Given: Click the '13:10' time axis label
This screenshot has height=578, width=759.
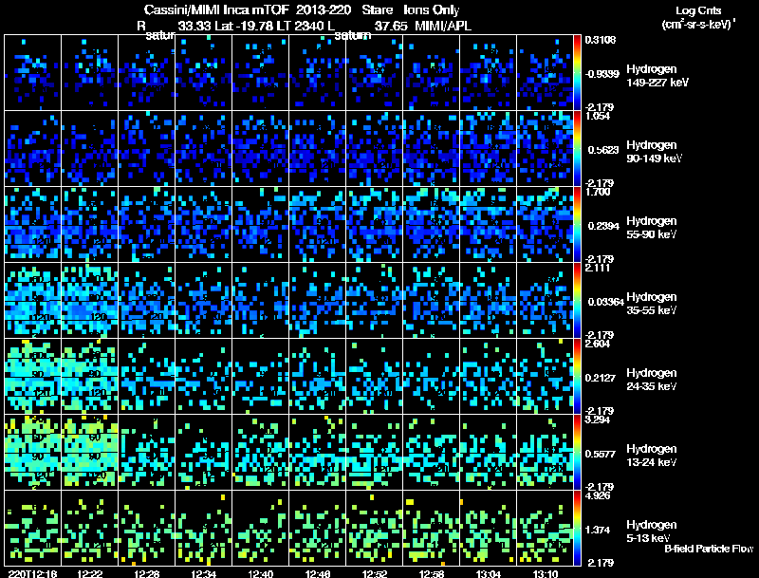Looking at the screenshot, I should [546, 573].
